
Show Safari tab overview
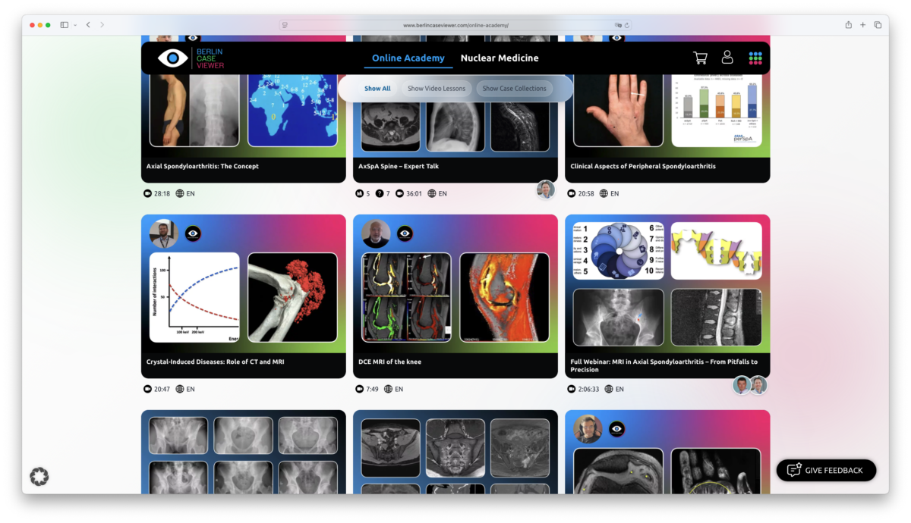[878, 25]
